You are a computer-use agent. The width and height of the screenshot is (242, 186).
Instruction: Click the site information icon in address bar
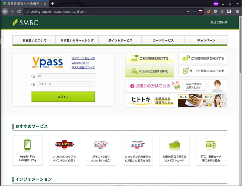(x=27, y=11)
